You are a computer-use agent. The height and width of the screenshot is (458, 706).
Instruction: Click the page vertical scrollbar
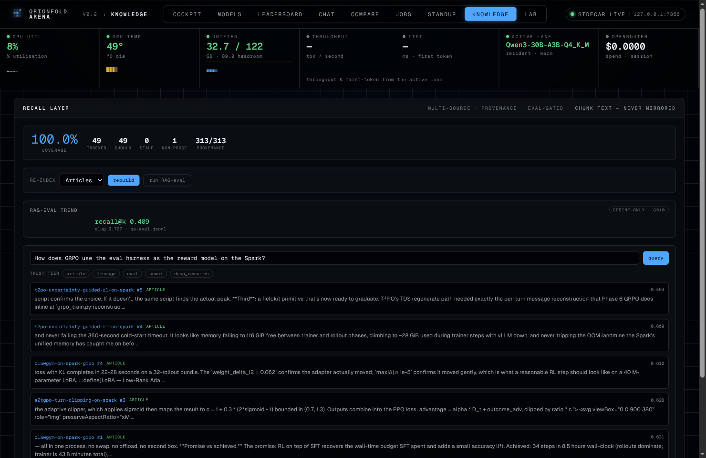click(x=702, y=193)
